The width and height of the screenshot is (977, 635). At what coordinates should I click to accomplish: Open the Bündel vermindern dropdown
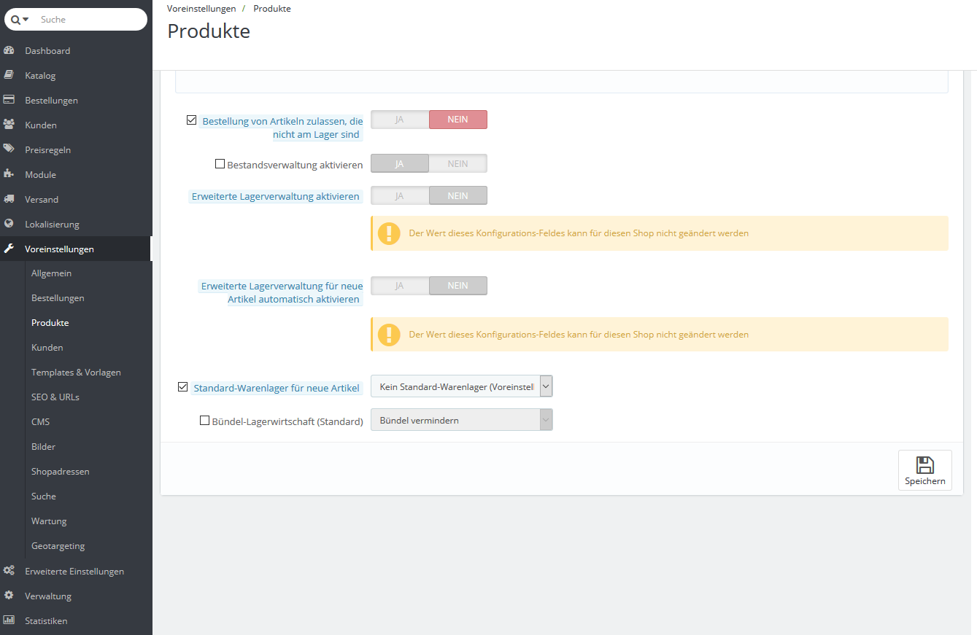click(x=462, y=420)
